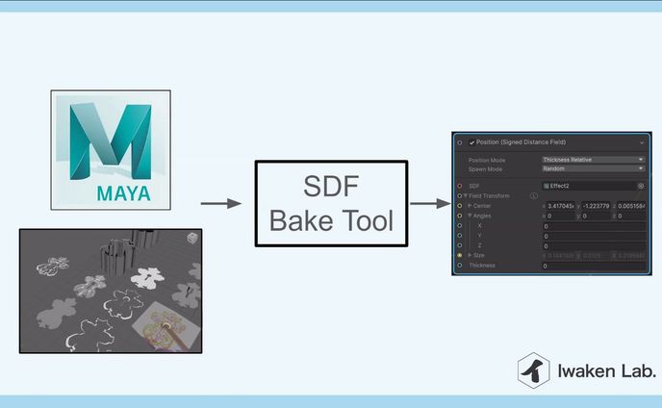This screenshot has width=662, height=408.
Task: Click the Field Transform input port
Action: click(x=459, y=196)
